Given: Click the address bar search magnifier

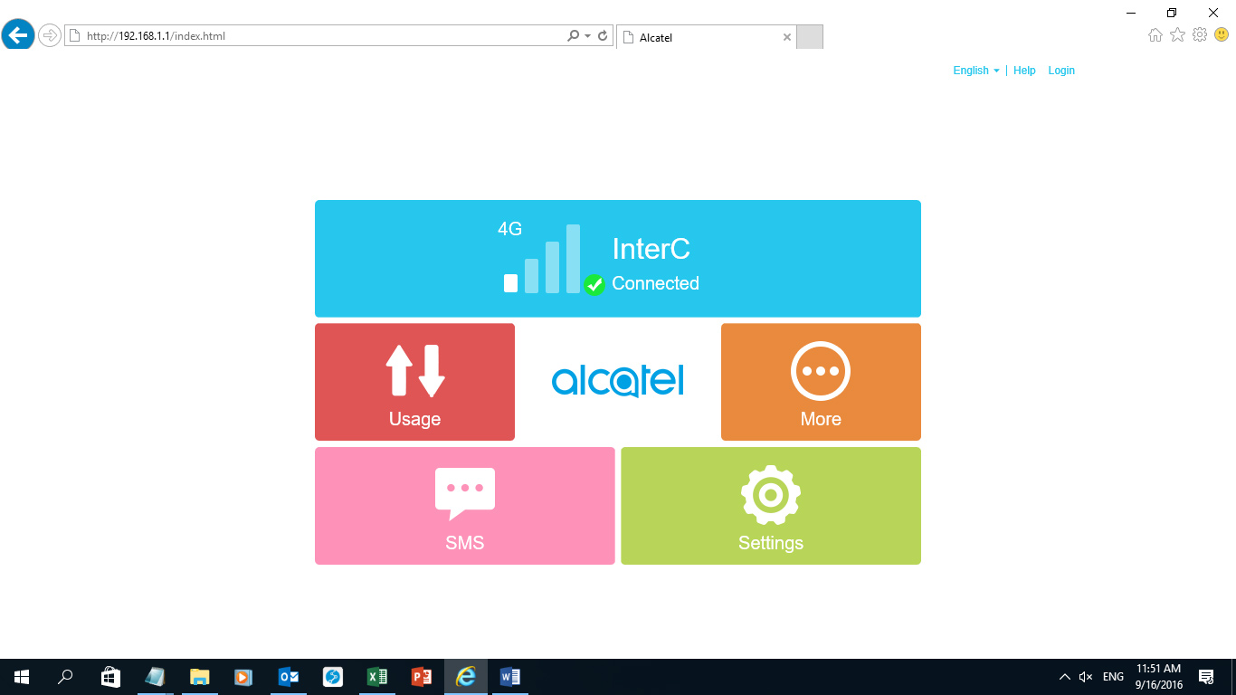Looking at the screenshot, I should coord(573,36).
